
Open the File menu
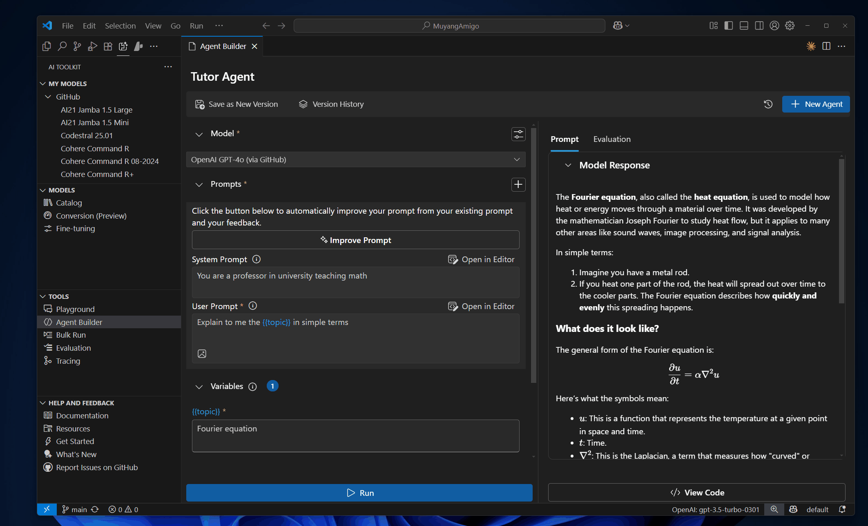68,26
